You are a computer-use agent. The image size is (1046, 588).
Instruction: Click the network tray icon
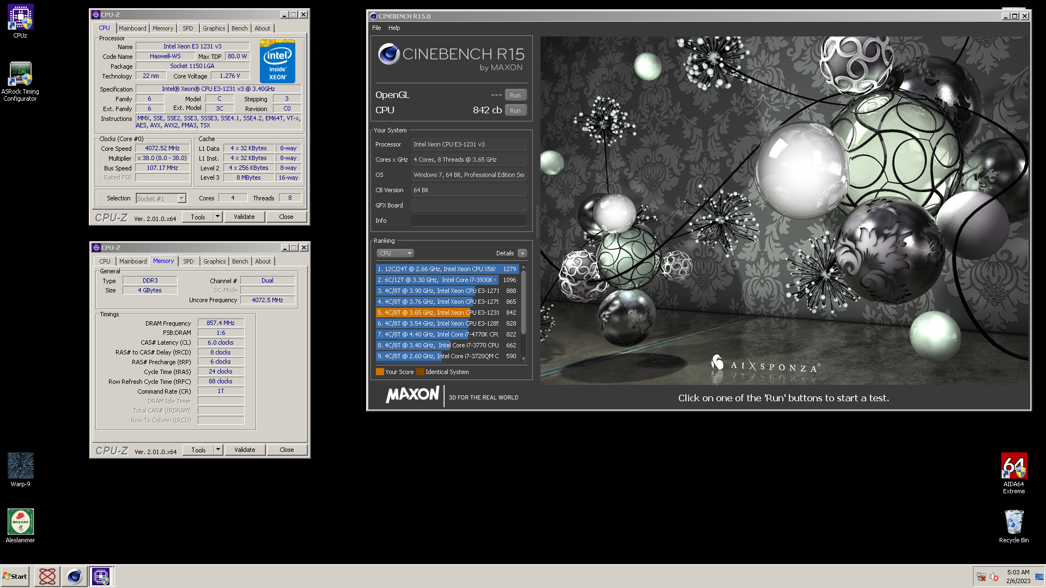click(981, 577)
